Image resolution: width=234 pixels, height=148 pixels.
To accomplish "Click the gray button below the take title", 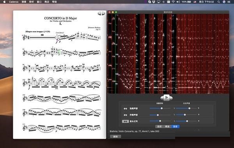I will [115, 136].
